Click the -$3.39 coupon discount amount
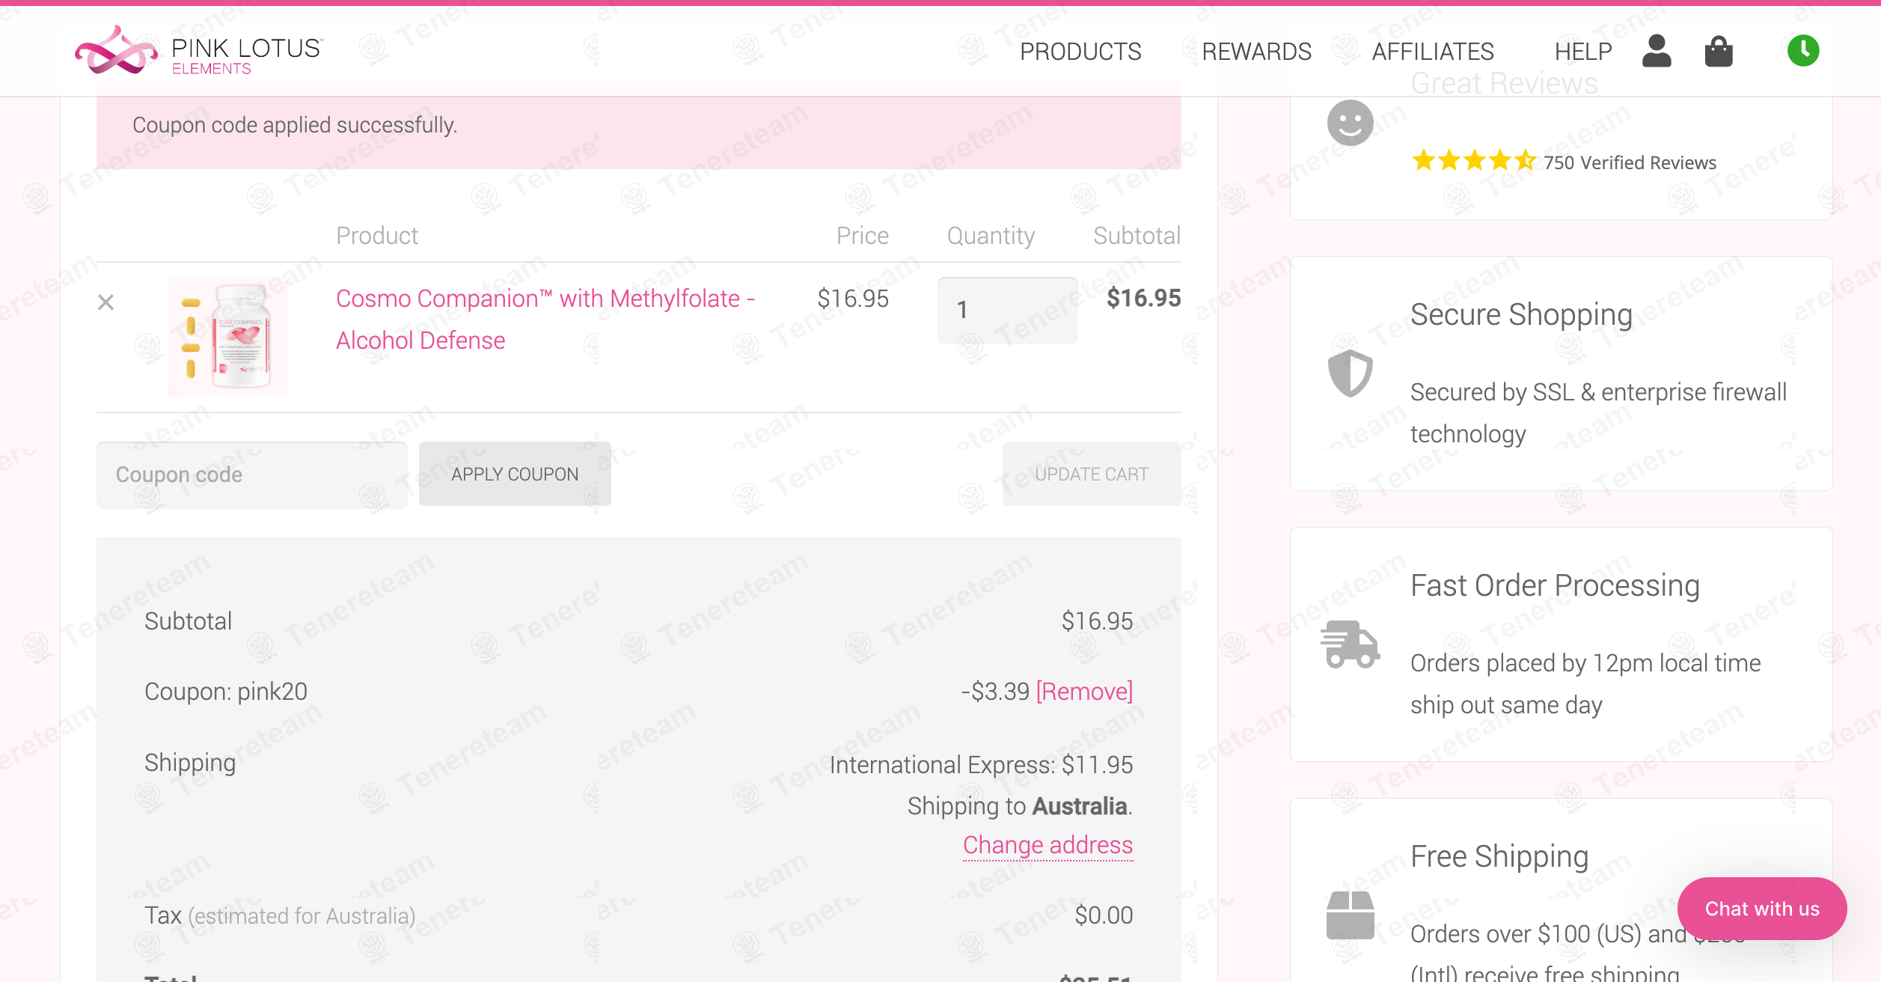 click(x=995, y=691)
